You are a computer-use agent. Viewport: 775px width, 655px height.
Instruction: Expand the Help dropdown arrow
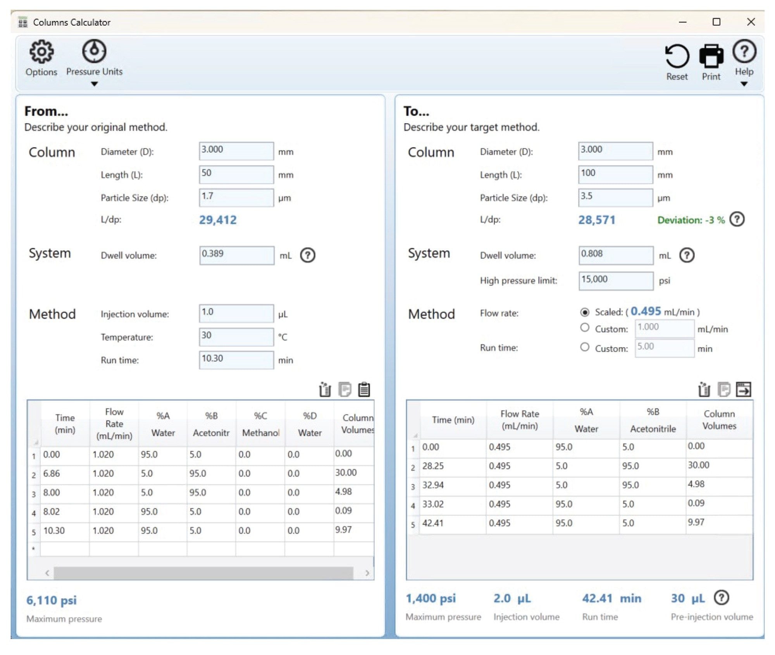pos(744,84)
